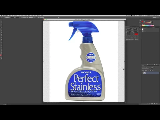Select the Gradient tool
Screen dimensions: 160x120
point(1,39)
